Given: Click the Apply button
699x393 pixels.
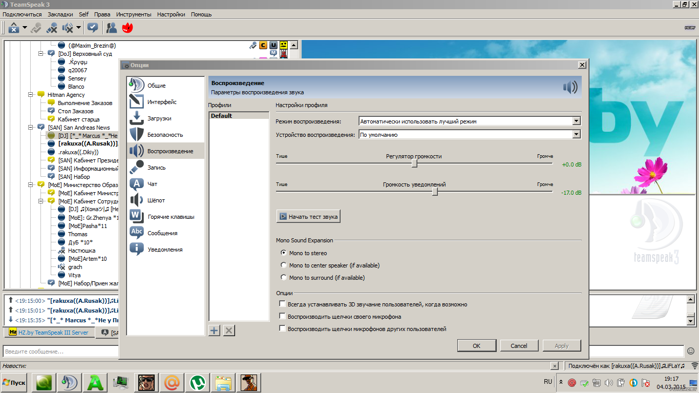Looking at the screenshot, I should pos(562,346).
